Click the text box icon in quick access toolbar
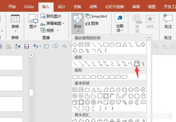176x122 pixels. pyautogui.click(x=46, y=46)
